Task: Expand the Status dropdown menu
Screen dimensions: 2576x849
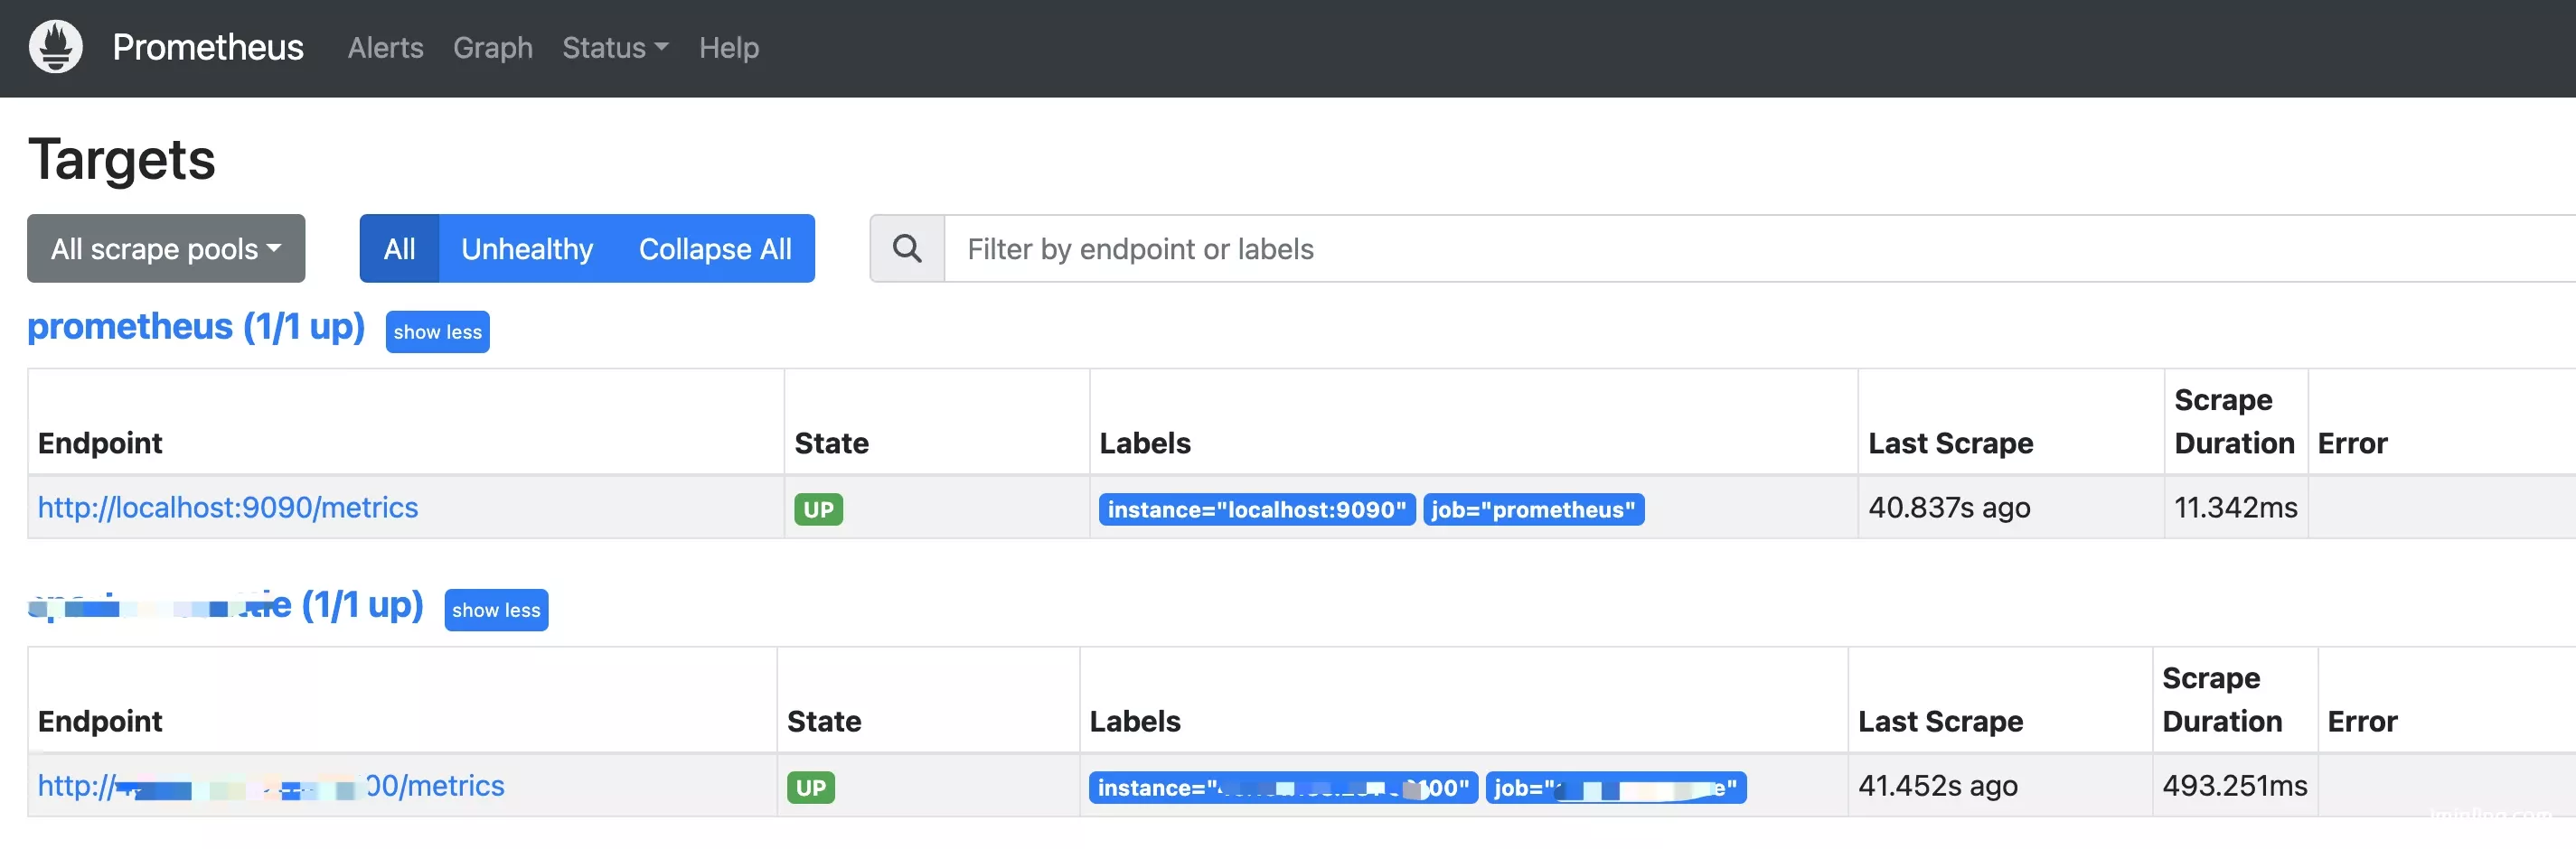Action: [x=615, y=48]
